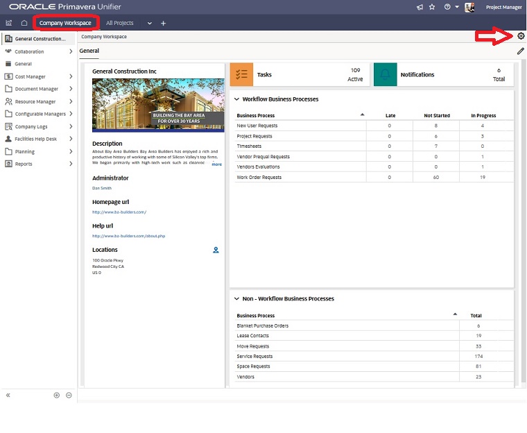Click the Not Started column header

pos(437,115)
